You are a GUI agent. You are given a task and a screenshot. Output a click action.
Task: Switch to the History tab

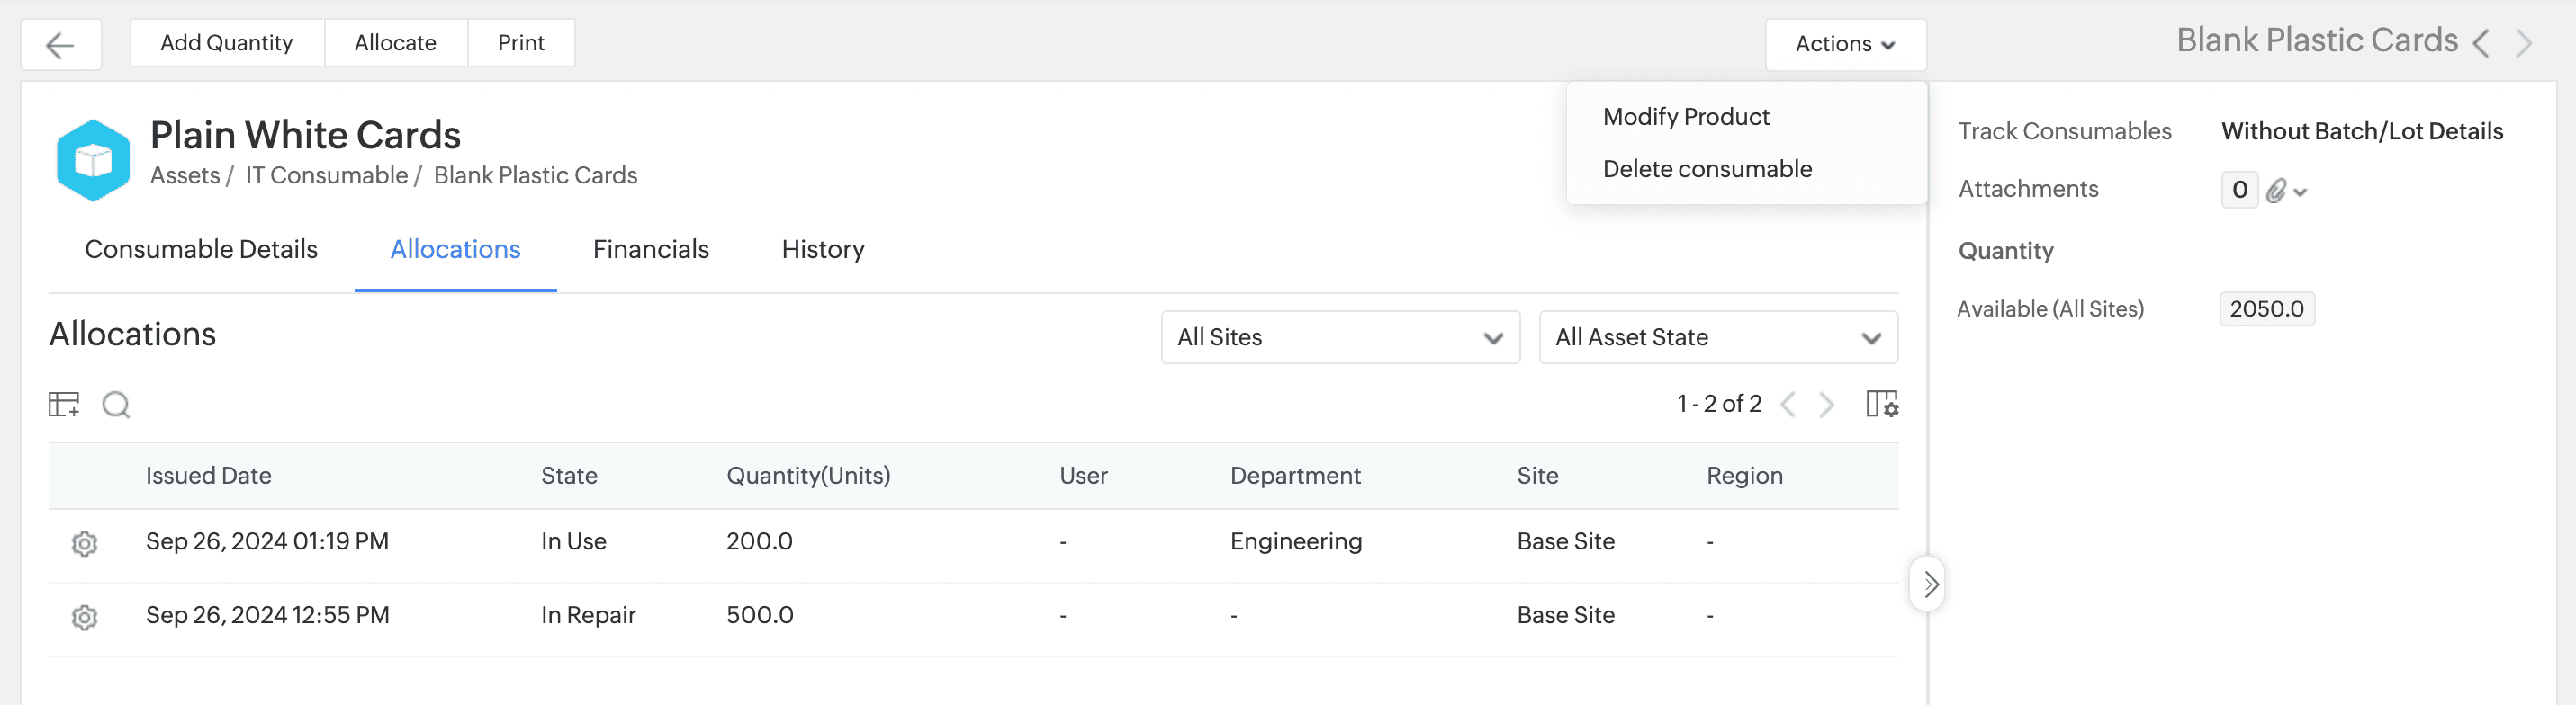coord(823,250)
